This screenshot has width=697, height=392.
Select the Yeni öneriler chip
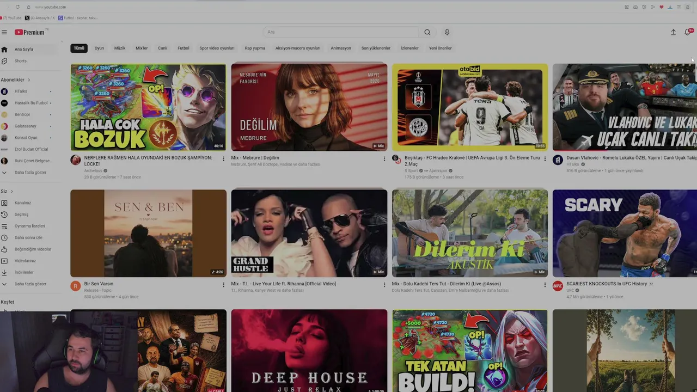coord(441,48)
